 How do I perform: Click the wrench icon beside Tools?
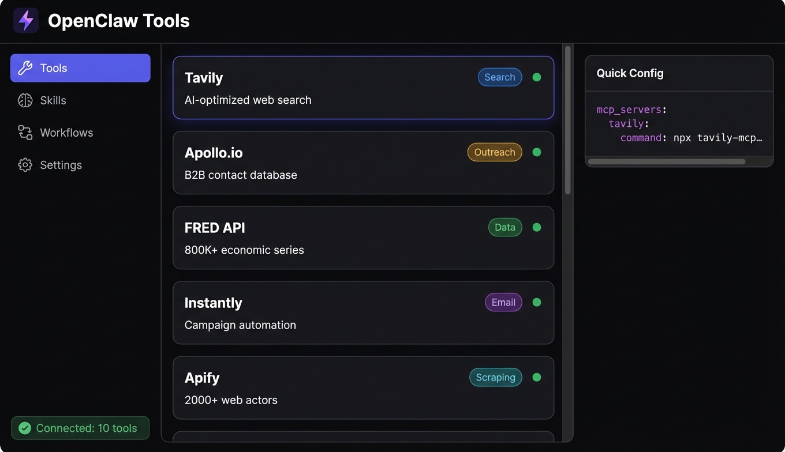[25, 68]
